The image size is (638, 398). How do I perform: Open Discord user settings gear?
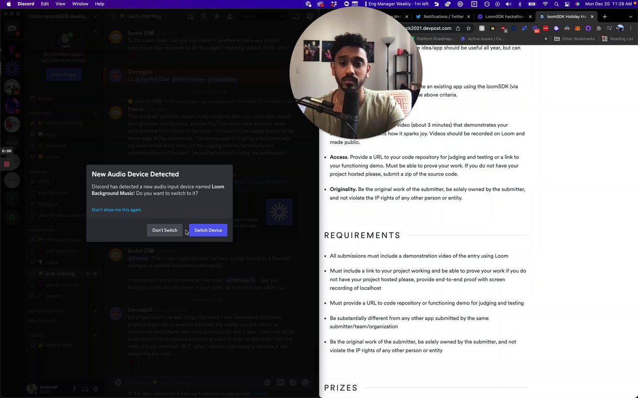[x=96, y=389]
